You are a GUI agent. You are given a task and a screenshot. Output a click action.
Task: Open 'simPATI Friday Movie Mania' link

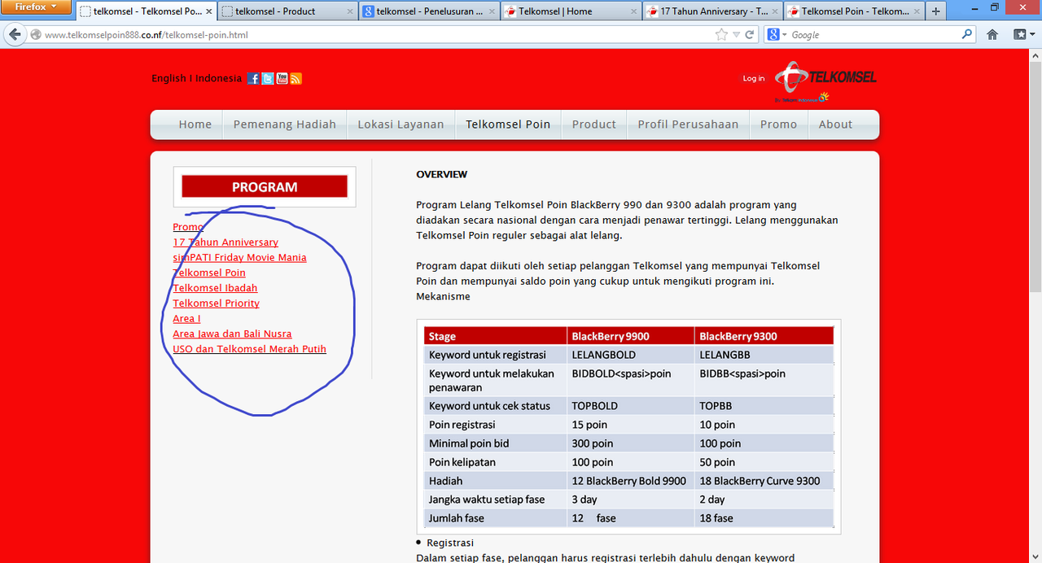point(239,257)
